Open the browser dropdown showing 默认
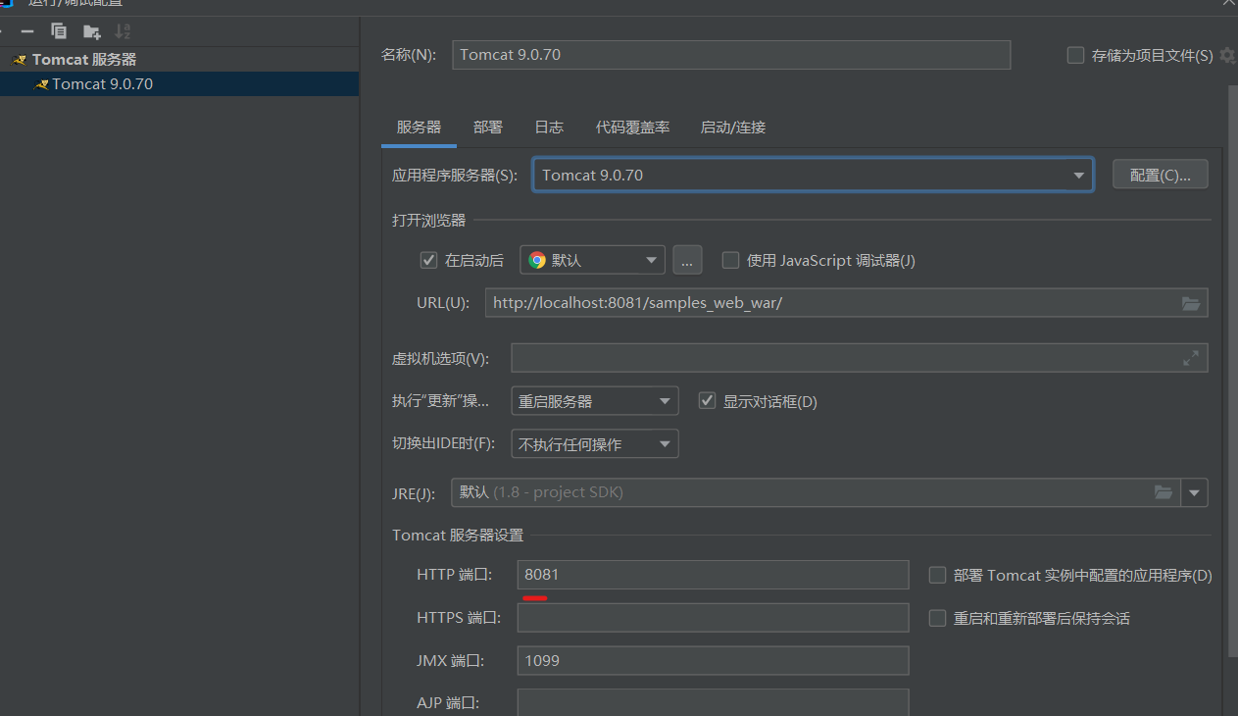 (x=592, y=260)
